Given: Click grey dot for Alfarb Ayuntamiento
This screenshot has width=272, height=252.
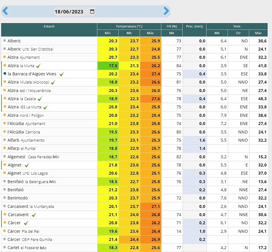Looking at the screenshot, I should [x=5, y=140].
